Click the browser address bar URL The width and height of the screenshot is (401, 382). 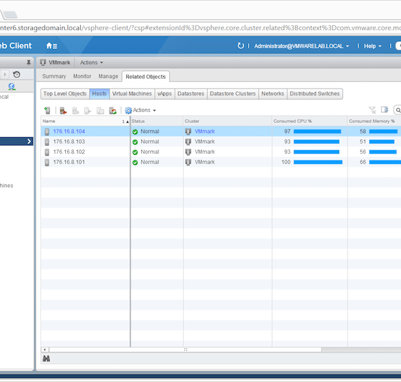click(200, 27)
